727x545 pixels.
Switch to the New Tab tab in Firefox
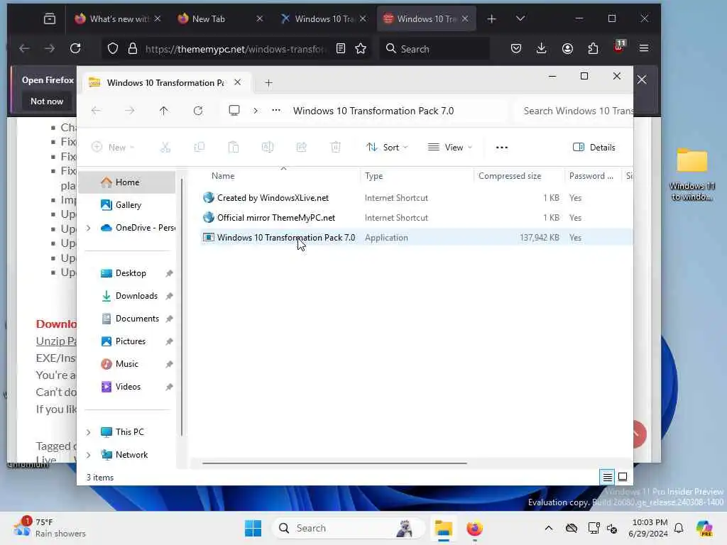coord(220,18)
